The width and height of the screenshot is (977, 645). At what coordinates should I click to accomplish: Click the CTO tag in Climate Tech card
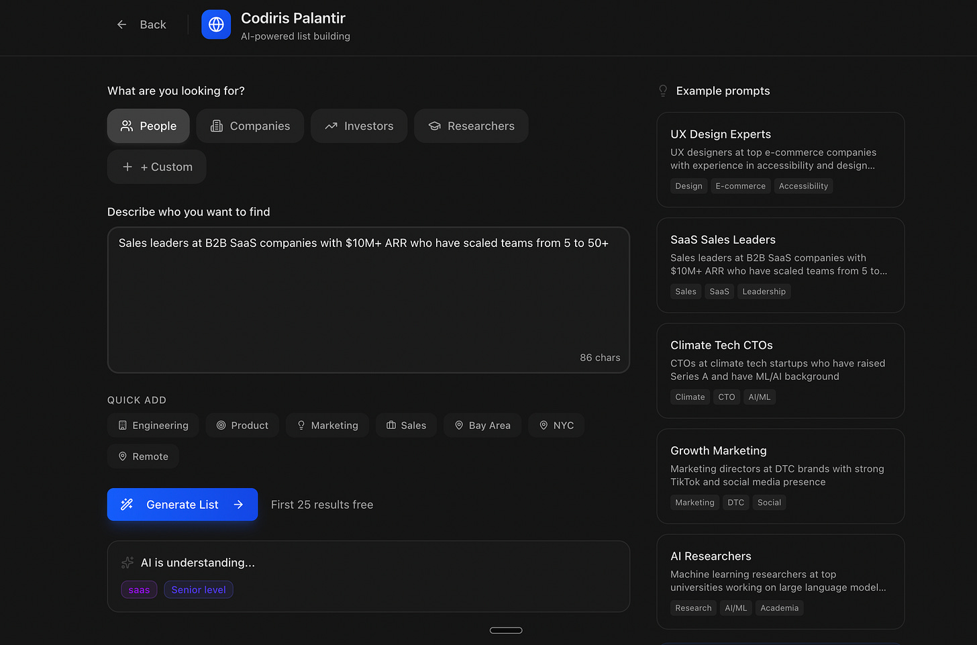click(x=727, y=397)
